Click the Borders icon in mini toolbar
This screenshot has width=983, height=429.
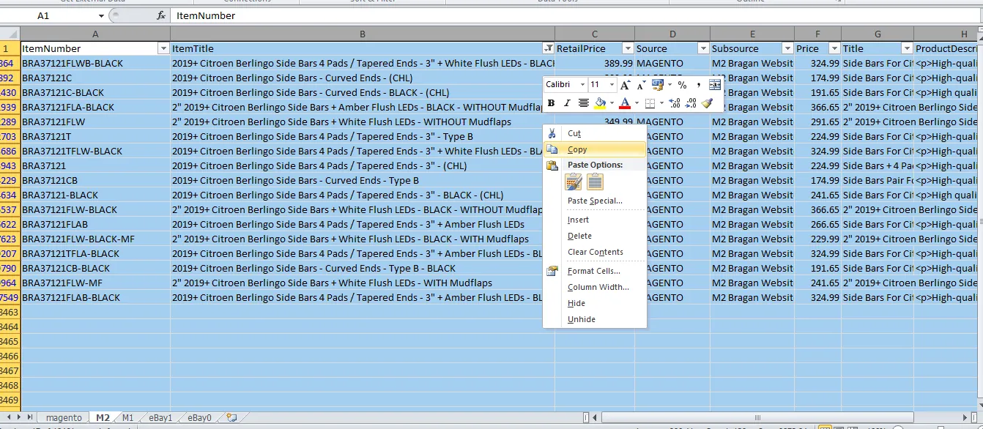click(x=650, y=104)
